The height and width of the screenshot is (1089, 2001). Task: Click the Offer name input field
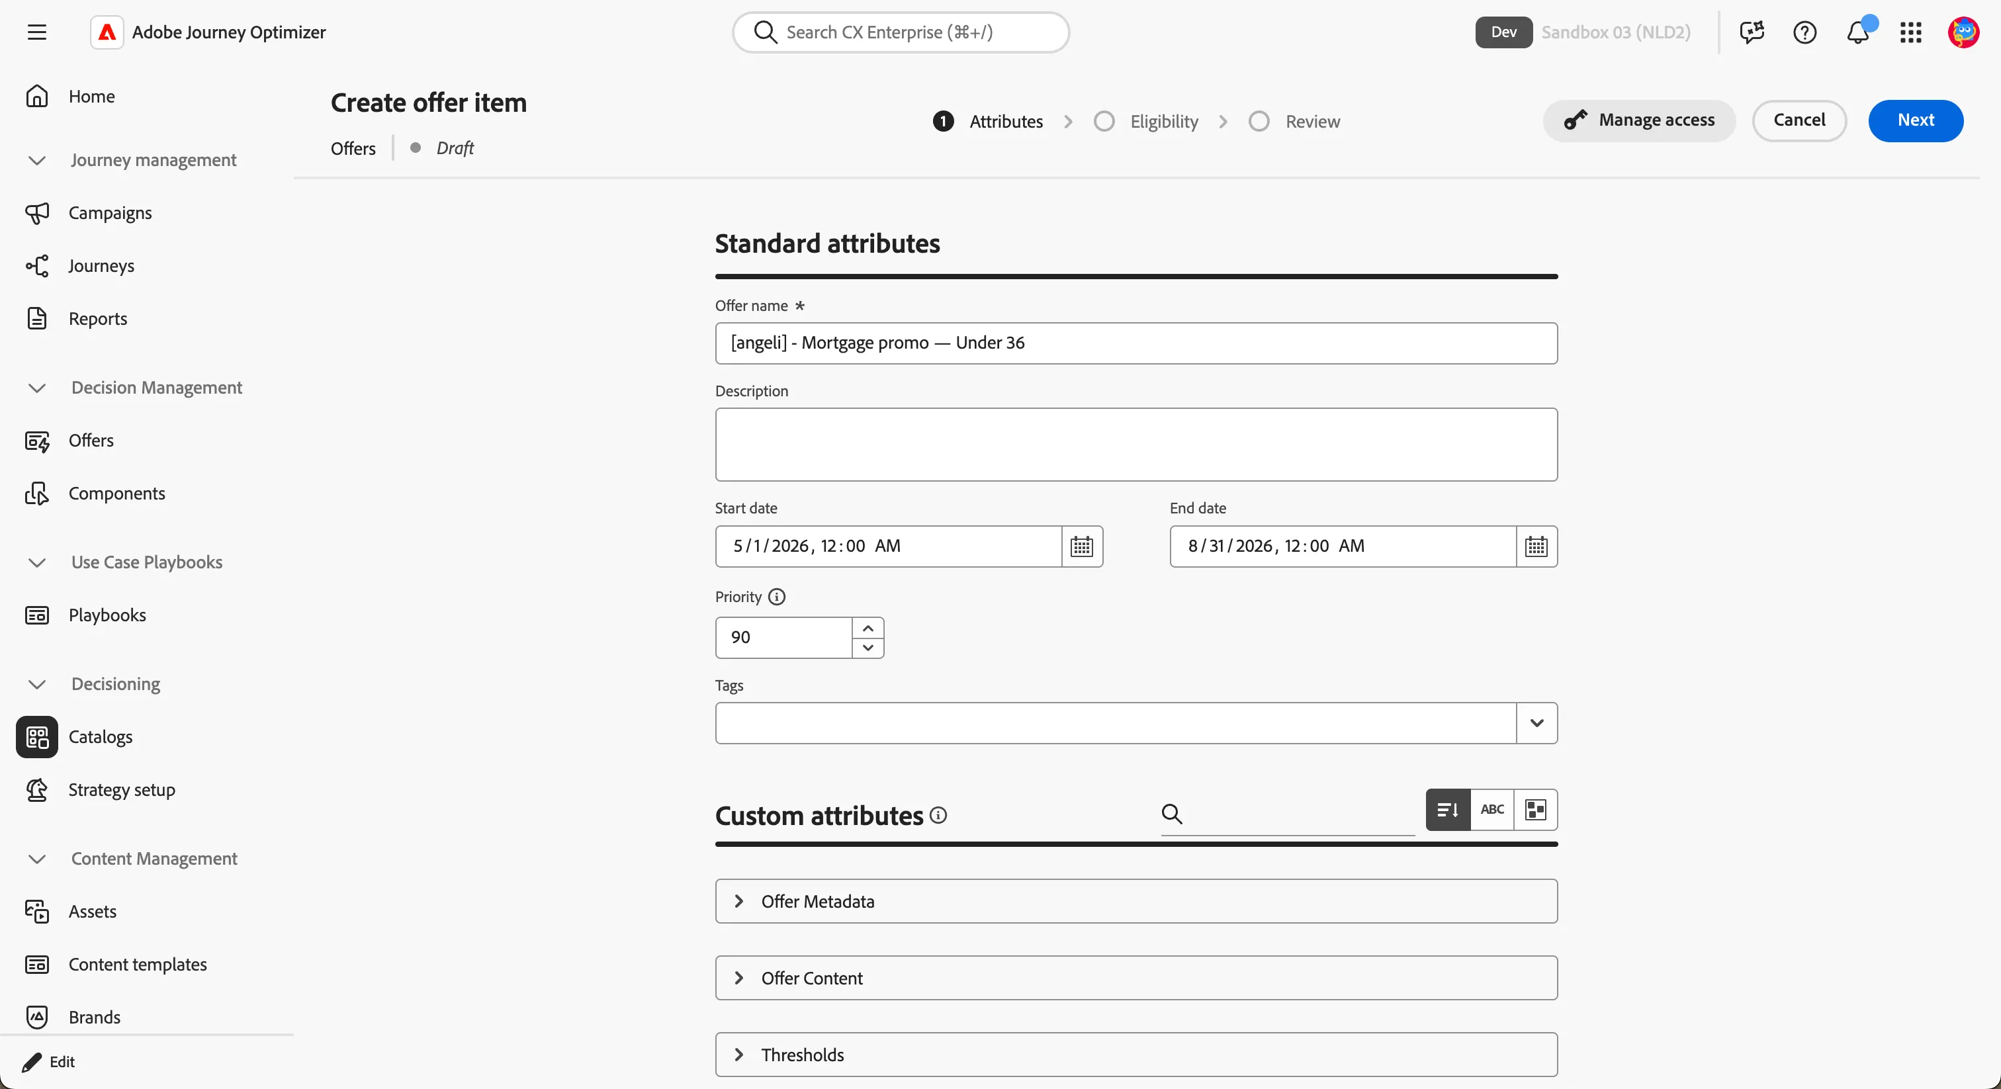click(1135, 343)
